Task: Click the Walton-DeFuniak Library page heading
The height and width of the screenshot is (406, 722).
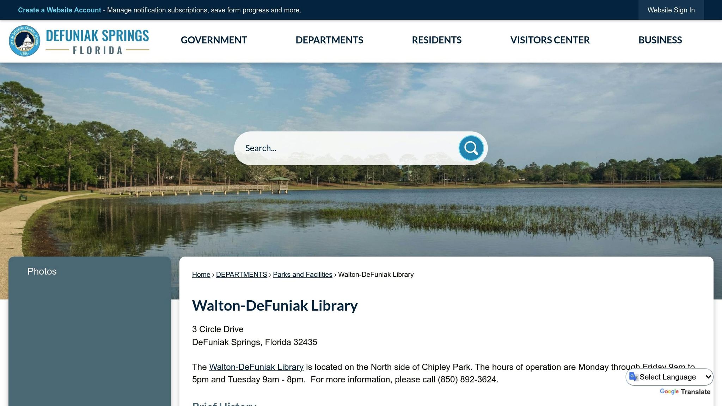Action: [275, 306]
